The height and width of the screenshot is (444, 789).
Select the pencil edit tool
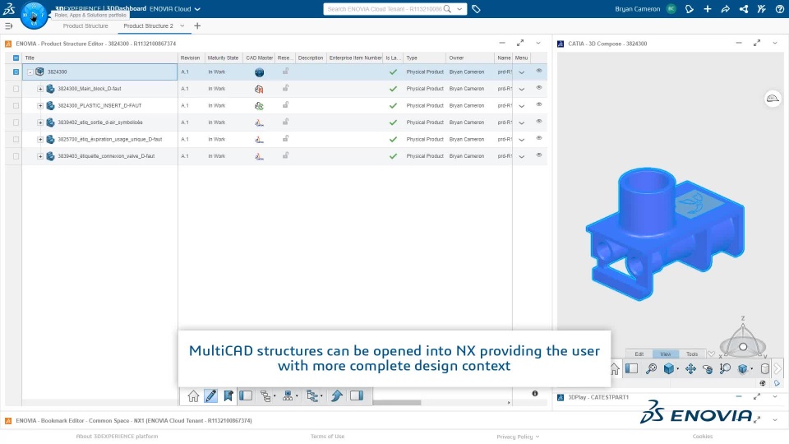[x=211, y=396]
